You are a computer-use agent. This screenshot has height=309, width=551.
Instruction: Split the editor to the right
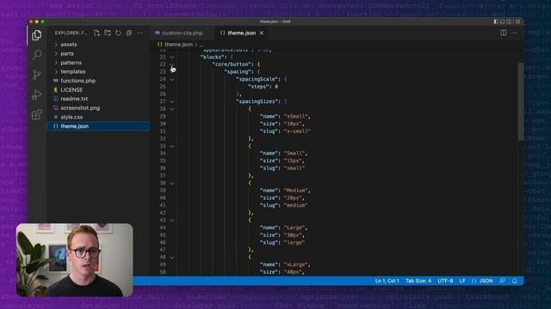pos(504,33)
